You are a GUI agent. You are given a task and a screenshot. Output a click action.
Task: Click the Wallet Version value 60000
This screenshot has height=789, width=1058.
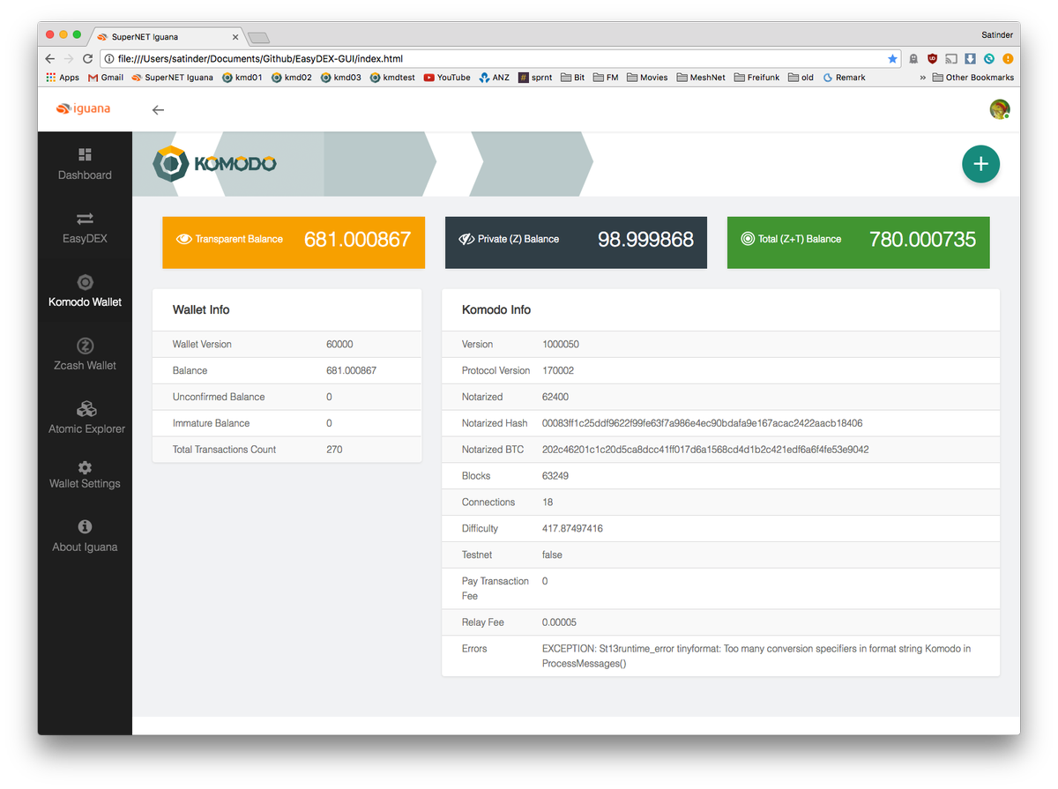[x=339, y=345]
